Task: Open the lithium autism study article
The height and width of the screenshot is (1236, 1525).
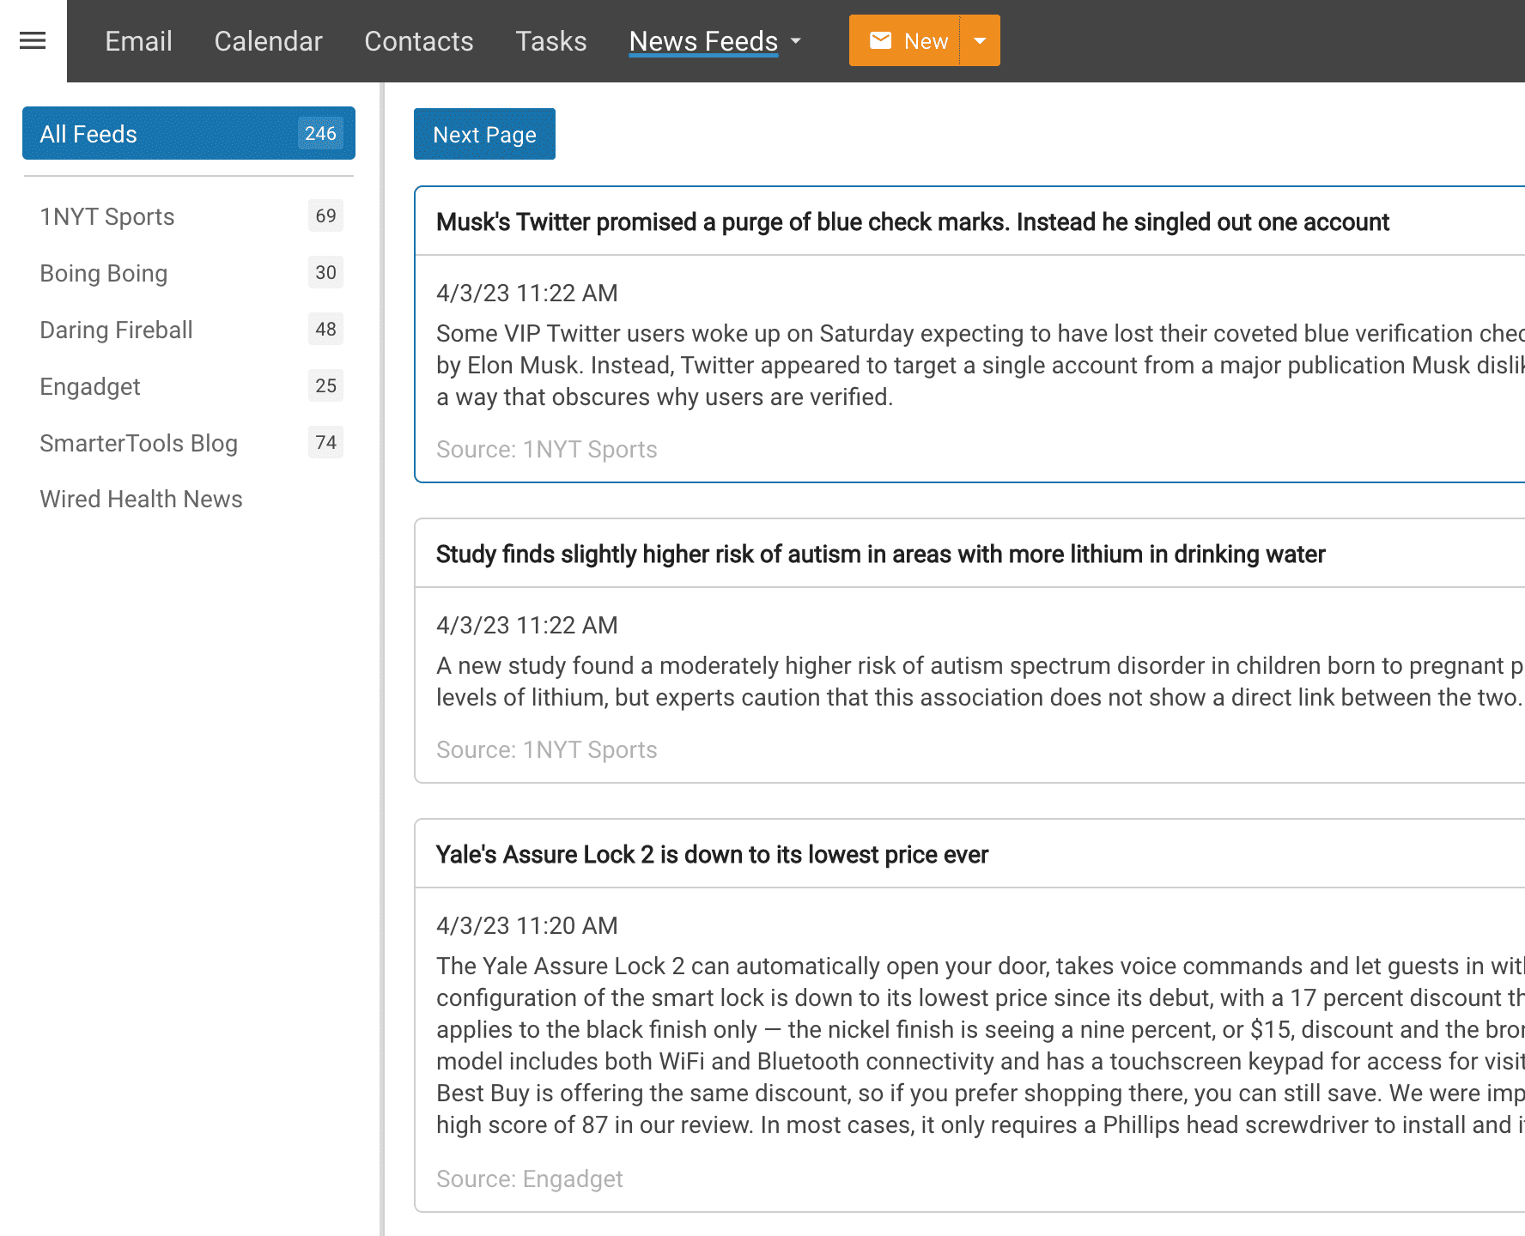Action: (x=880, y=554)
